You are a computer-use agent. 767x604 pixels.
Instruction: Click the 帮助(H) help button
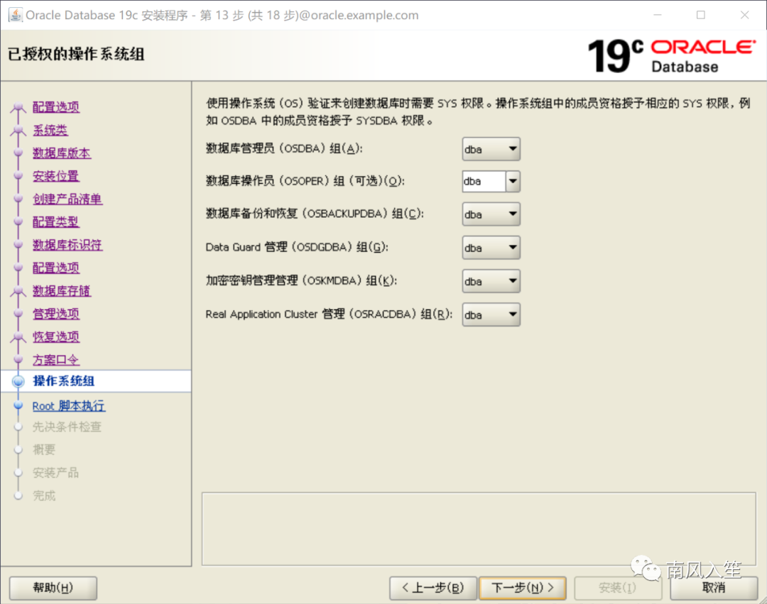(53, 588)
